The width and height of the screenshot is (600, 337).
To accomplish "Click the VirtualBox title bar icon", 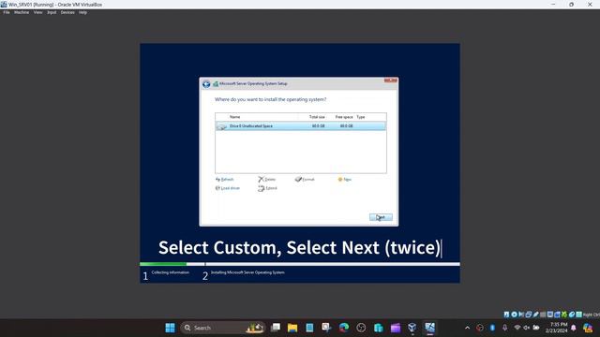I will [x=4, y=4].
